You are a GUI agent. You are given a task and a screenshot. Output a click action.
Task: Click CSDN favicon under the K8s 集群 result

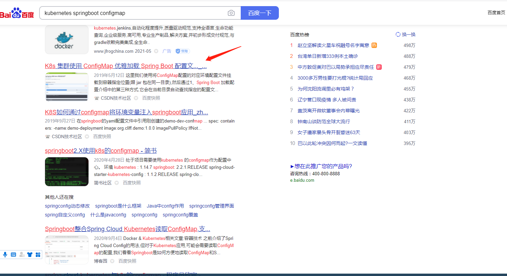pos(97,98)
